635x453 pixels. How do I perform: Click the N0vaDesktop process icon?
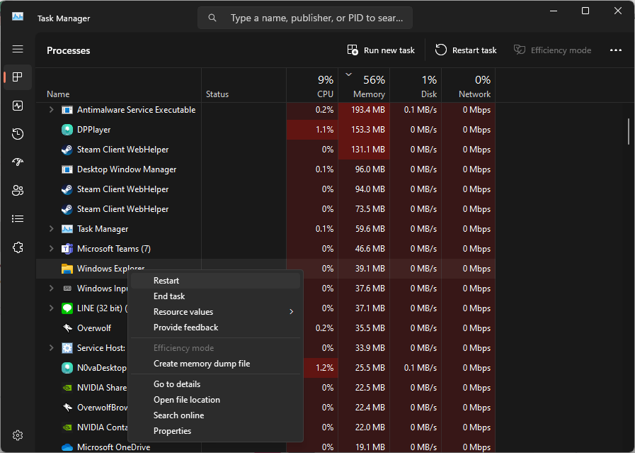pos(67,368)
